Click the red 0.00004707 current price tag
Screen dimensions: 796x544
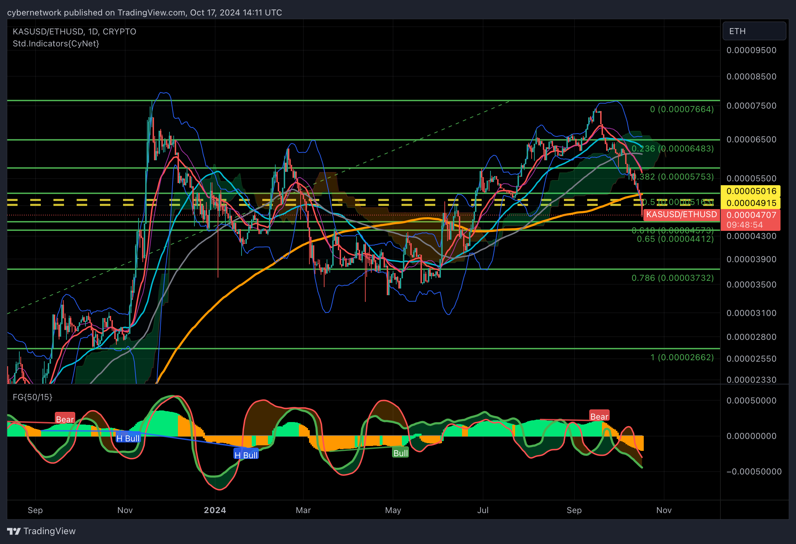[751, 215]
